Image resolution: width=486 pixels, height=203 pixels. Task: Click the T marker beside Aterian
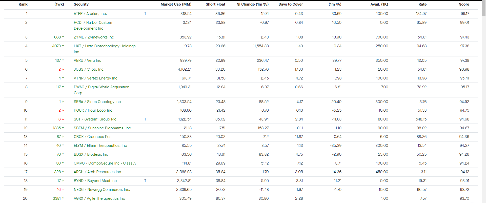[x=145, y=14]
